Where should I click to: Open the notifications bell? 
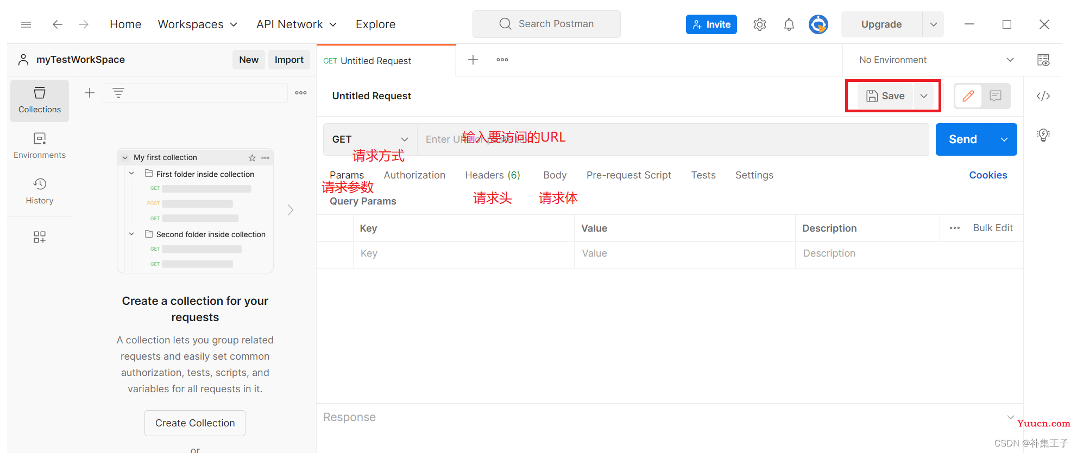[x=789, y=24]
